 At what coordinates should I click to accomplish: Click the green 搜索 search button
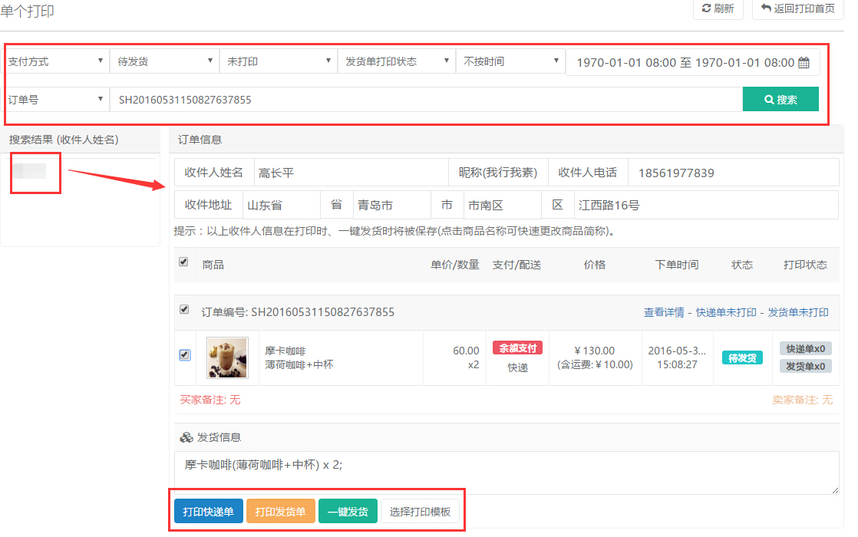point(780,100)
